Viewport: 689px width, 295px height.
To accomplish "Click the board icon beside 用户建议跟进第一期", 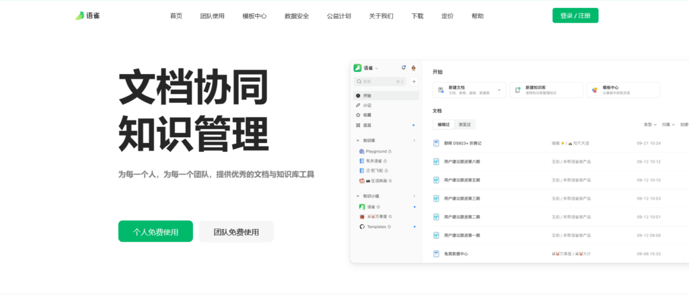I will (x=436, y=235).
